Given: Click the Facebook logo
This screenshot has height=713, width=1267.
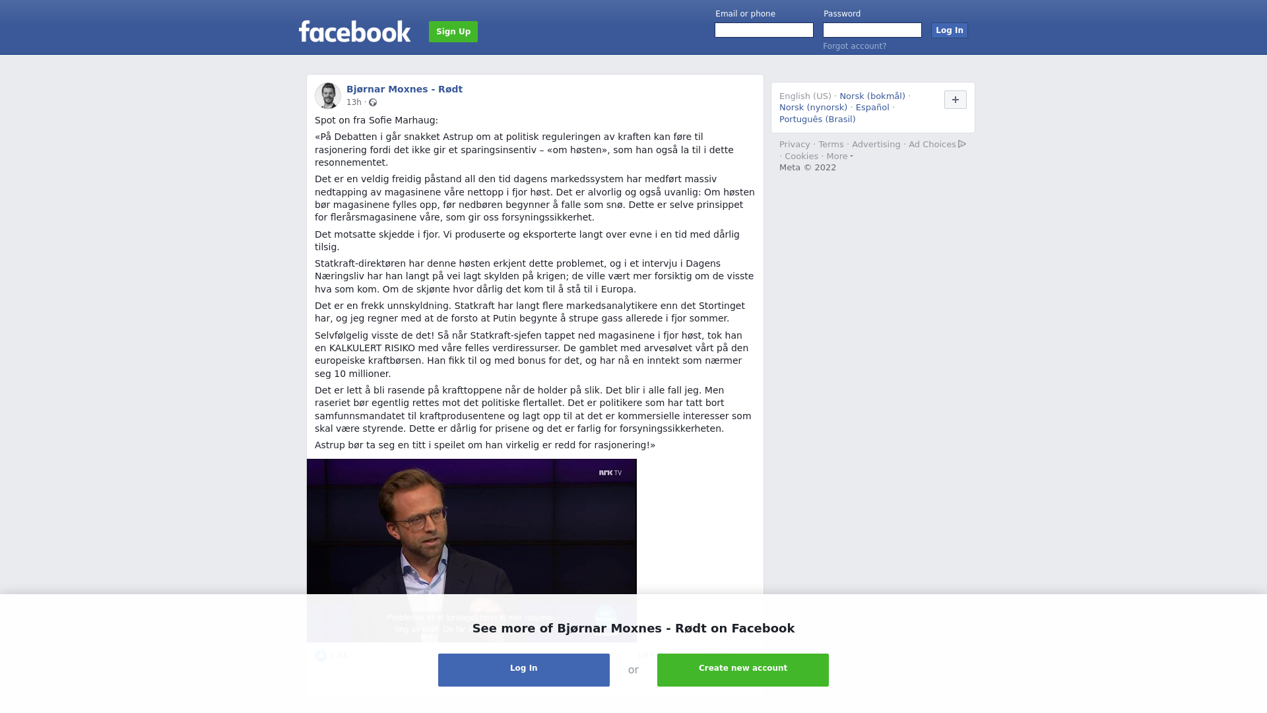Looking at the screenshot, I should [x=354, y=32].
